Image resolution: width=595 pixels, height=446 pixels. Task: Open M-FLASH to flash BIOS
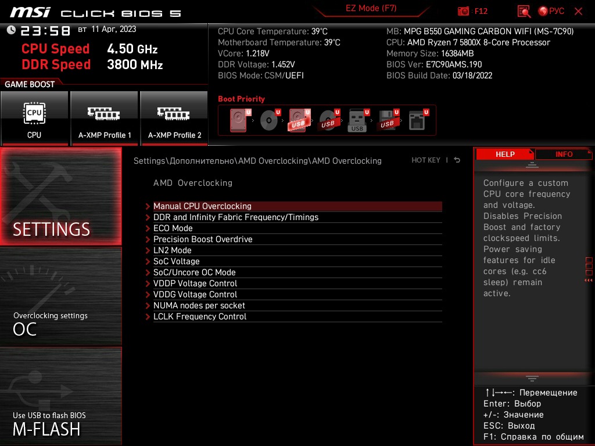pyautogui.click(x=60, y=396)
